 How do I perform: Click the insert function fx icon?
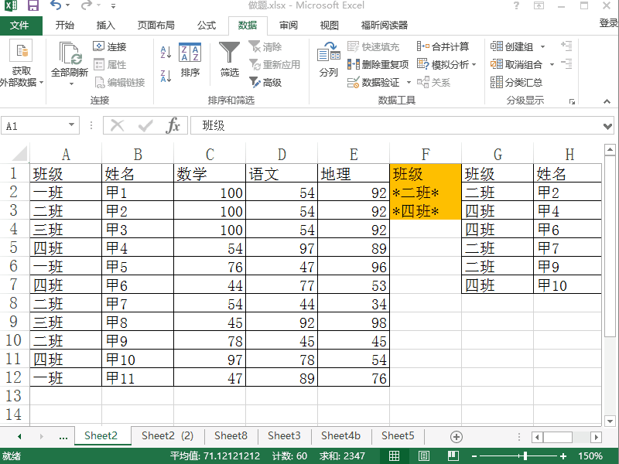(x=173, y=125)
